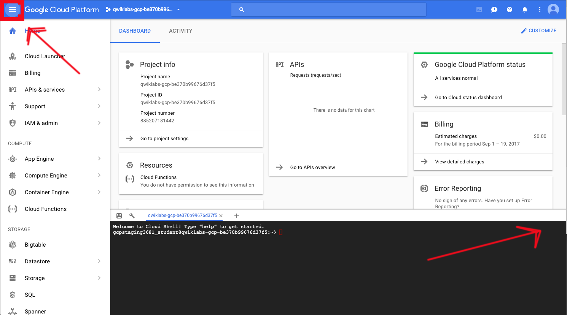The height and width of the screenshot is (315, 567).
Task: Expand Support submenu arrow
Action: (x=99, y=106)
